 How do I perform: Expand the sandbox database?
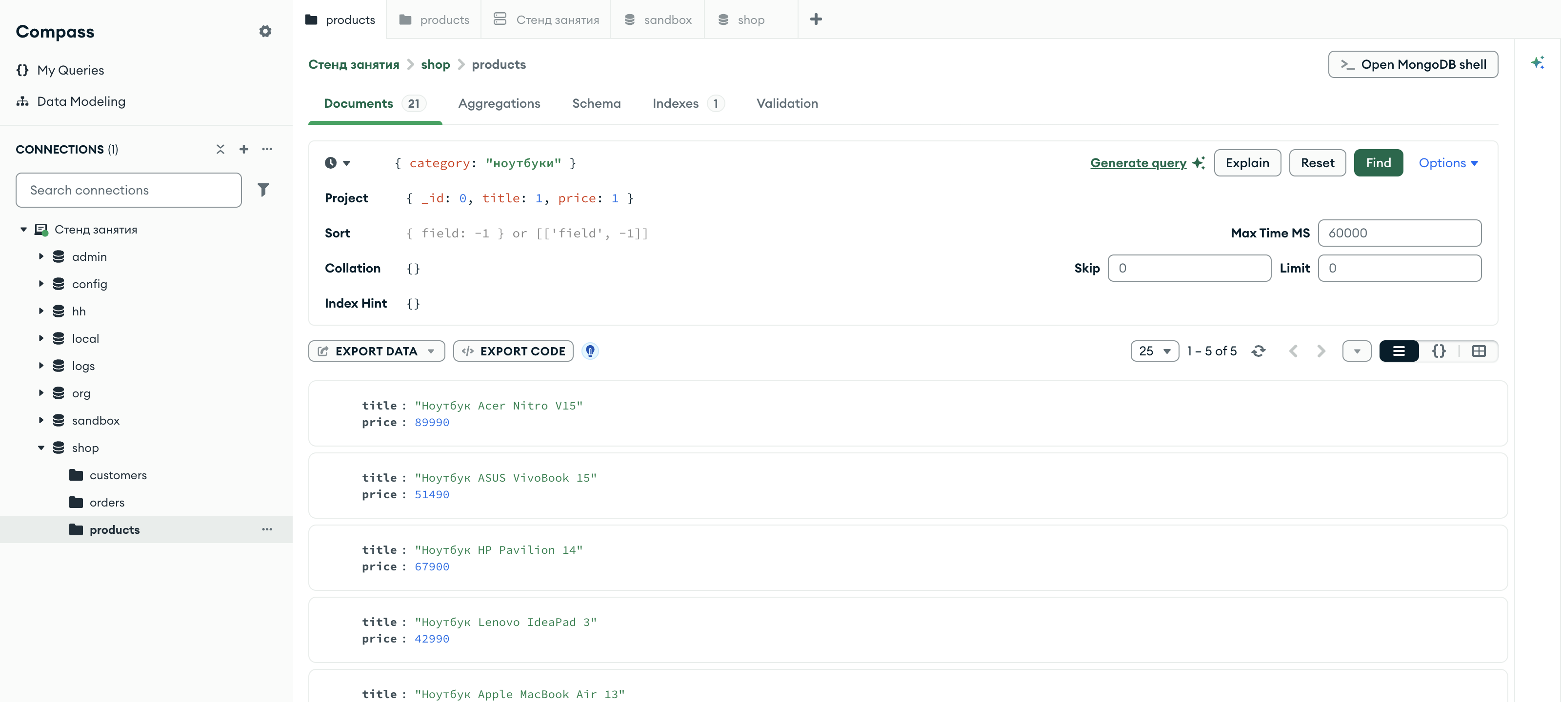tap(41, 420)
